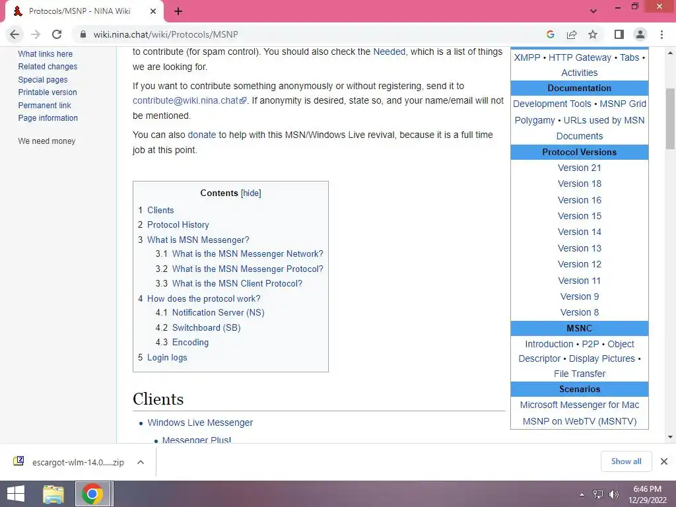Open File Explorer from taskbar
Screen dimensions: 676x507
(x=53, y=494)
